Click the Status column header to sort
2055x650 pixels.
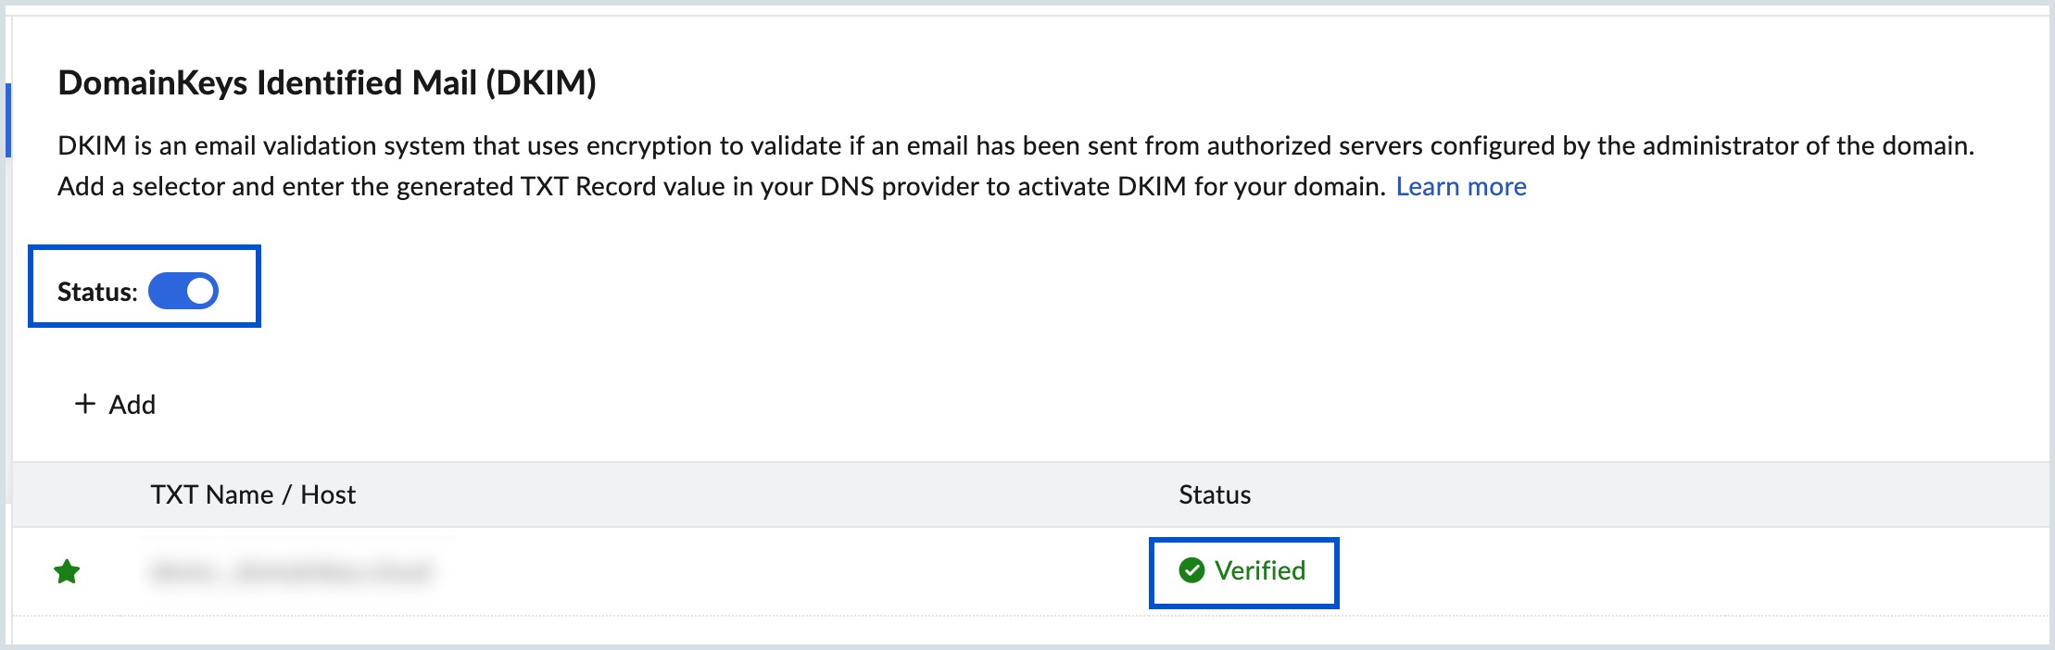[1215, 494]
